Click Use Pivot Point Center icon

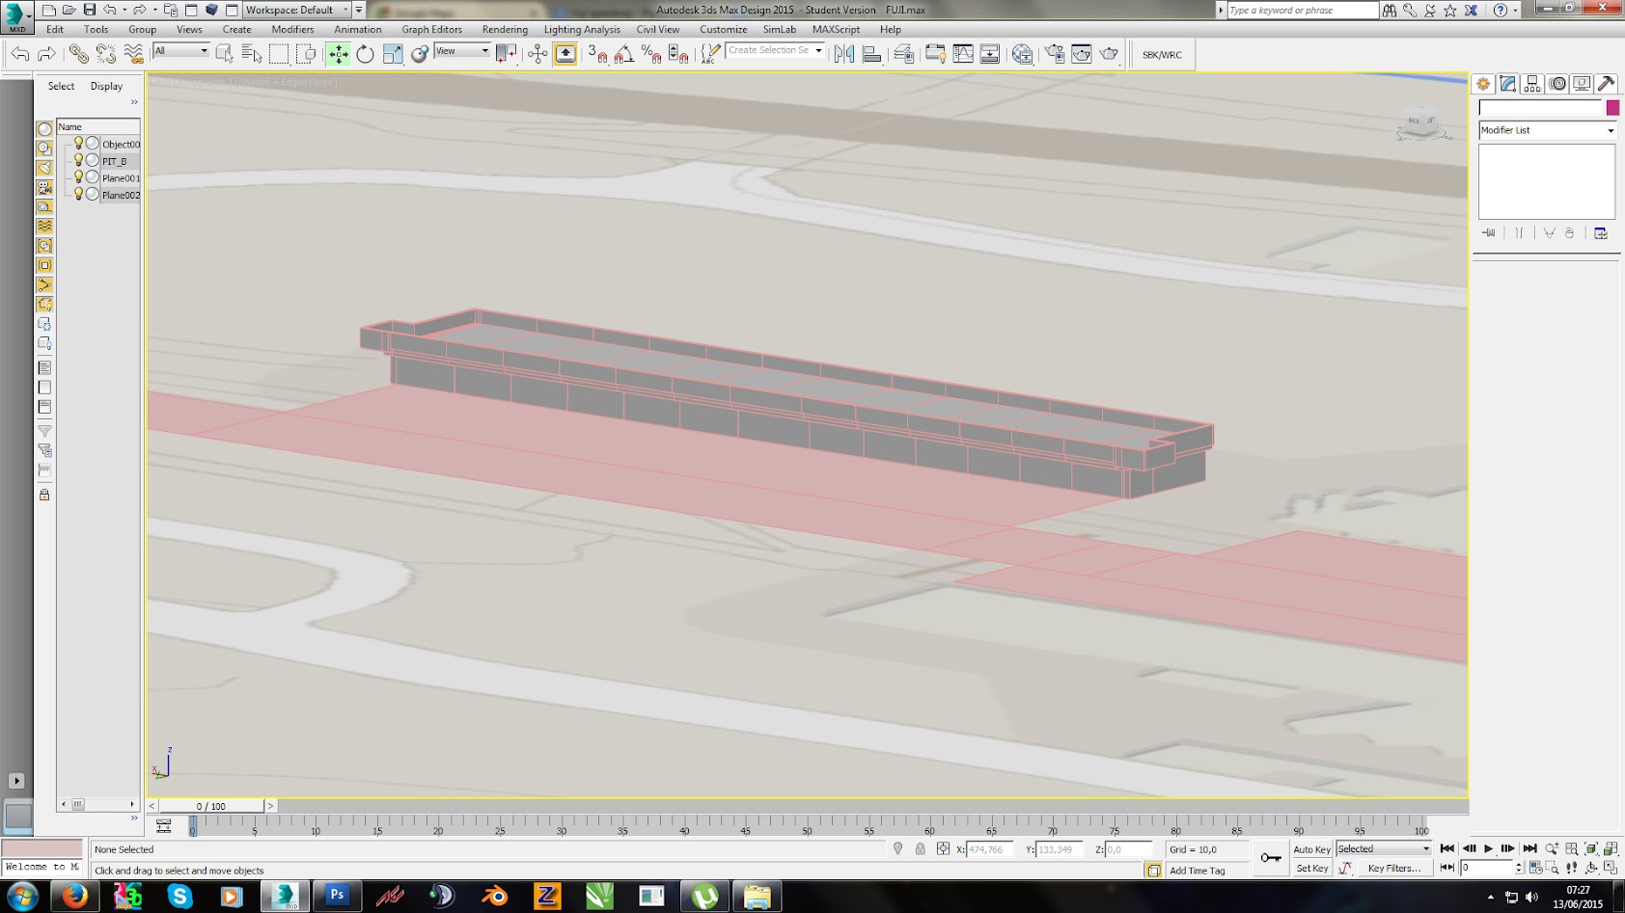click(506, 55)
